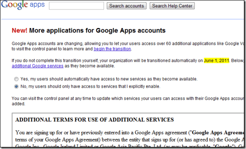Click the sentence 'You can visit the control panel'
The width and height of the screenshot is (246, 149).
coord(128,101)
